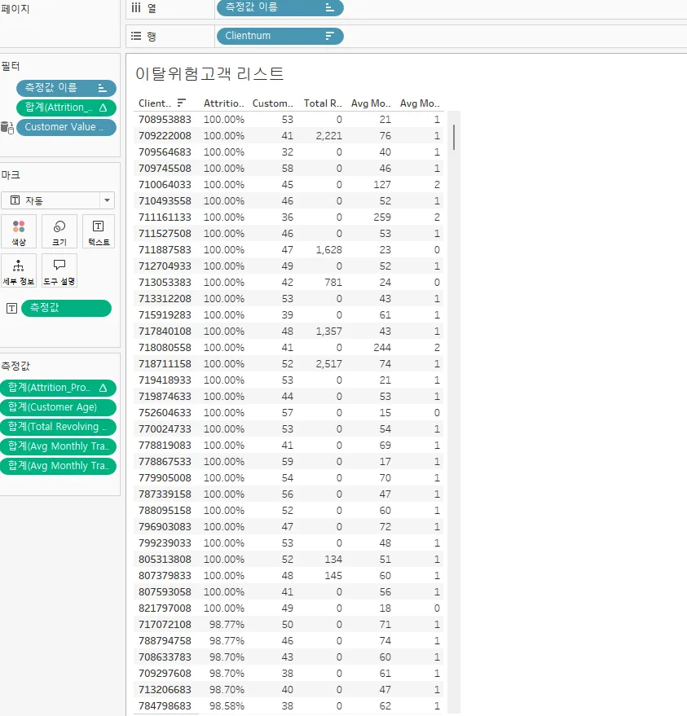Click sort icon in Client column header
The width and height of the screenshot is (687, 716).
[182, 103]
